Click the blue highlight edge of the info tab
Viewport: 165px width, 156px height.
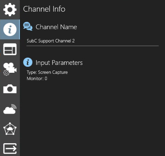(x=19, y=30)
